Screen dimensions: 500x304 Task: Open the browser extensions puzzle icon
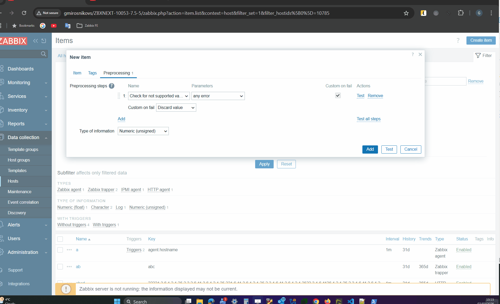tap(461, 13)
